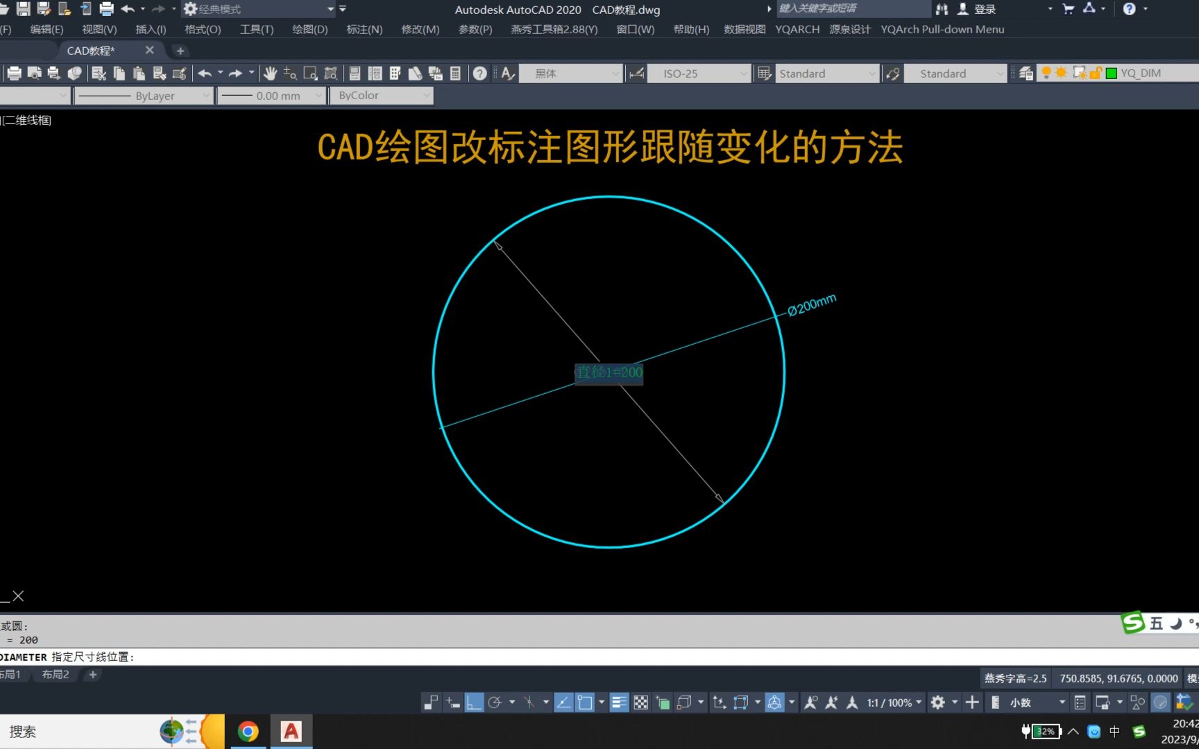
Task: Click the binoculars search icon
Action: click(x=942, y=9)
